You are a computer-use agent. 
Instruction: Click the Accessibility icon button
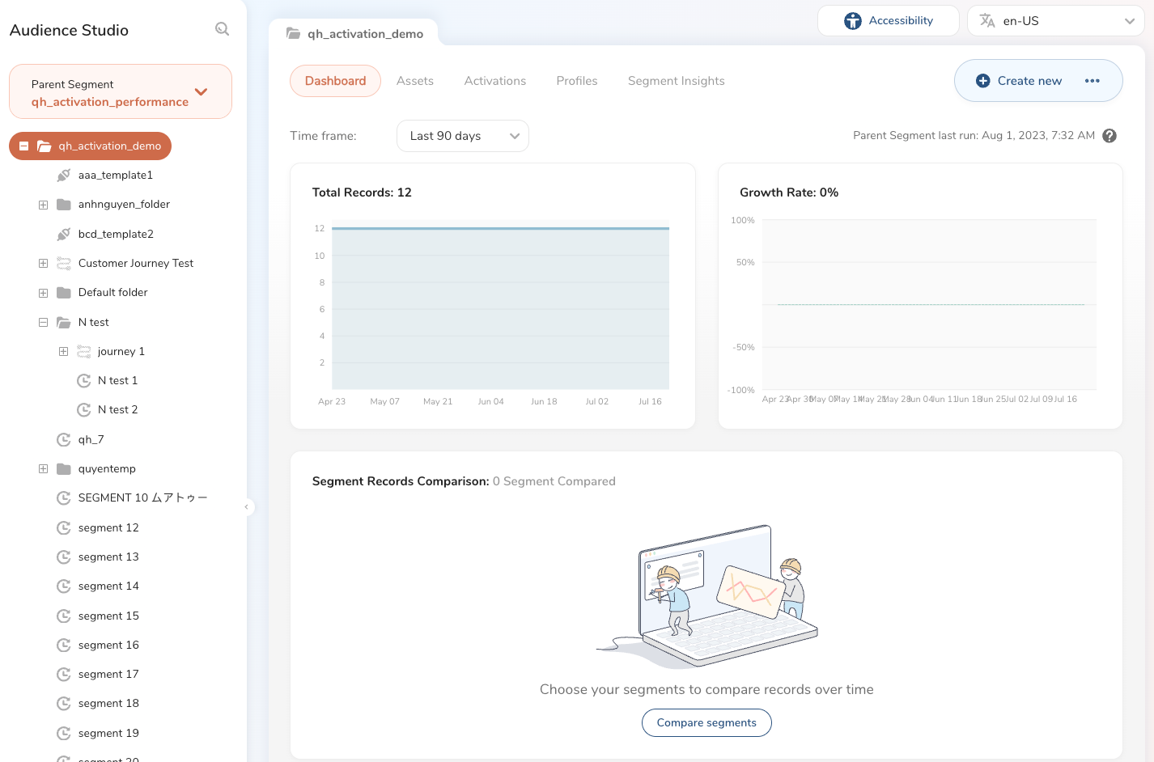[853, 21]
